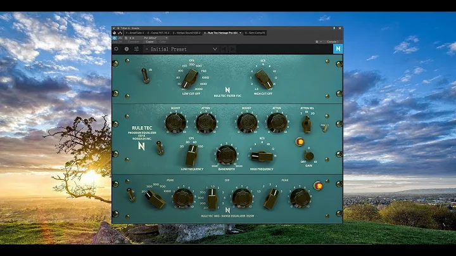Click the RULE TEC program equalizer label
Image resolution: width=456 pixels, height=256 pixels.
tap(142, 128)
